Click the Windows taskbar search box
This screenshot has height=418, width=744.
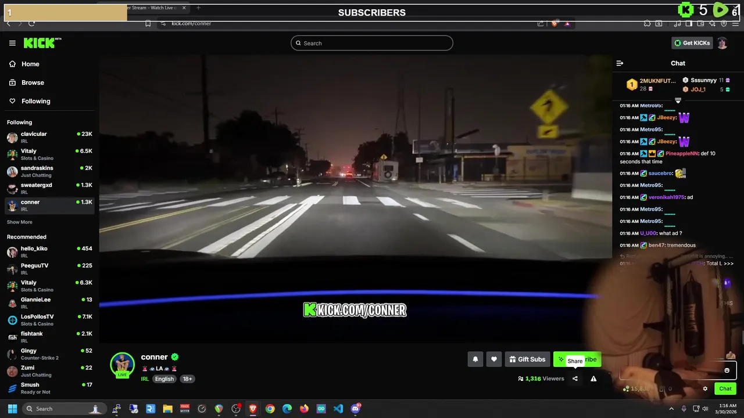tap(66, 409)
